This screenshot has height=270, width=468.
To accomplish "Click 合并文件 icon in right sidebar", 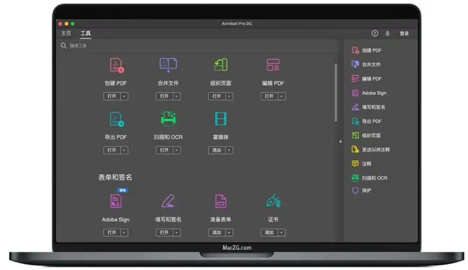I will [x=355, y=64].
